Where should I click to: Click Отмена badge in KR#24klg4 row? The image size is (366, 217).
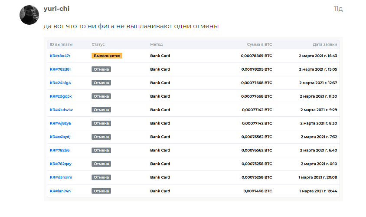coord(101,83)
